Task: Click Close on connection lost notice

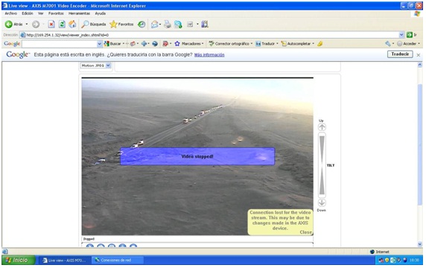Action: [x=305, y=232]
